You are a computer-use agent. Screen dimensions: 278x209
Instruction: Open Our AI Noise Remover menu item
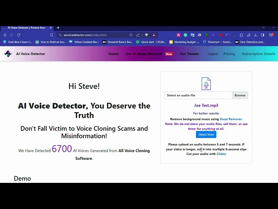point(144,54)
